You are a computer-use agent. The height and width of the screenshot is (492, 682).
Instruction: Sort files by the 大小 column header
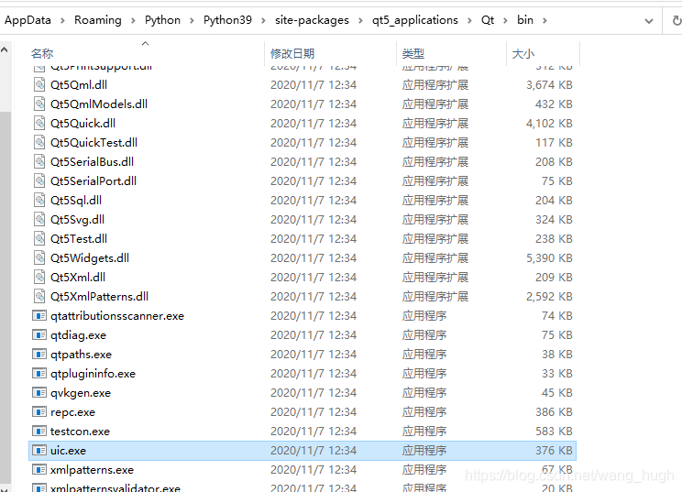(523, 53)
